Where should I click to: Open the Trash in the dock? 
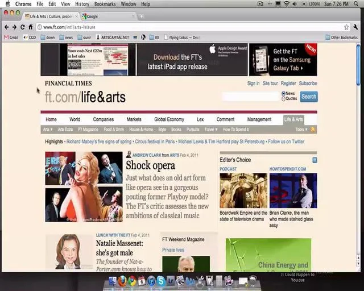coord(253,281)
